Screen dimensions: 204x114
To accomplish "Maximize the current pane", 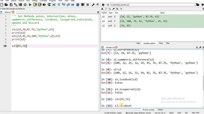I will coord(83,5).
